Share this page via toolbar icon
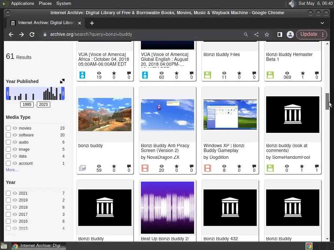 pyautogui.click(x=256, y=35)
